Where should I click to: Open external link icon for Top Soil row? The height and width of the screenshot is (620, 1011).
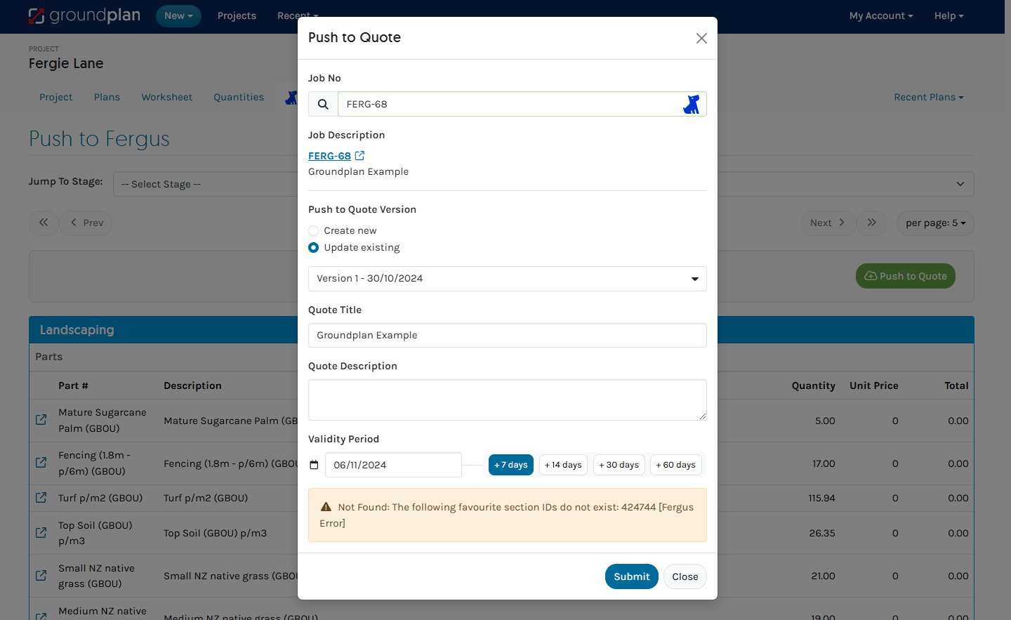pos(41,533)
